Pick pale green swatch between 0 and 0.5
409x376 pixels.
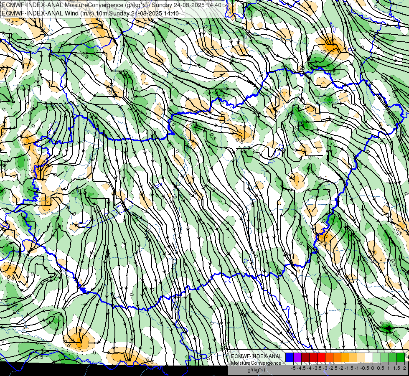pos(377,358)
